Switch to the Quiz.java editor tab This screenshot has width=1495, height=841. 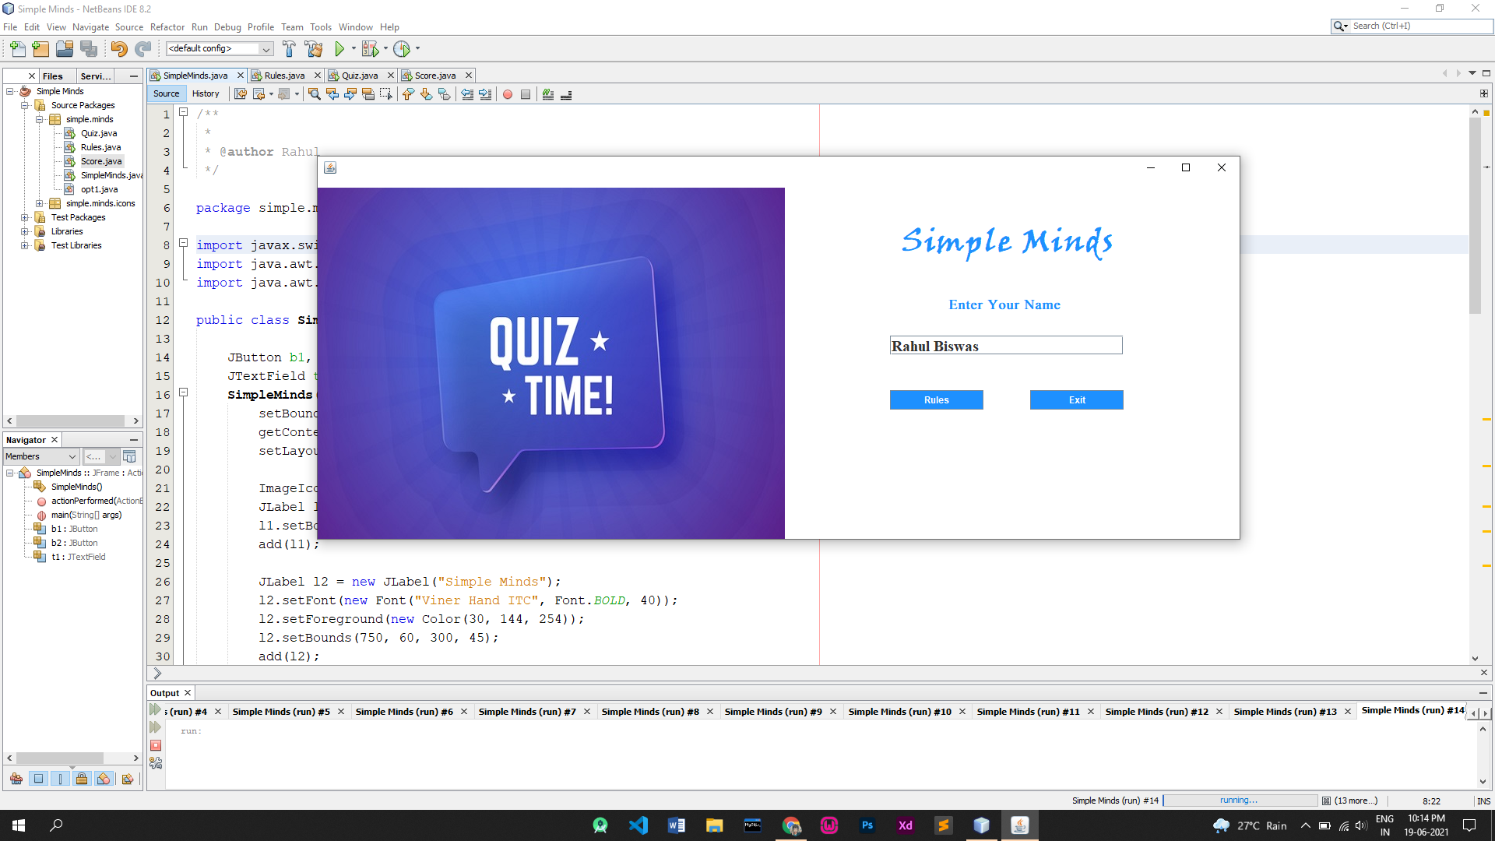pyautogui.click(x=359, y=76)
